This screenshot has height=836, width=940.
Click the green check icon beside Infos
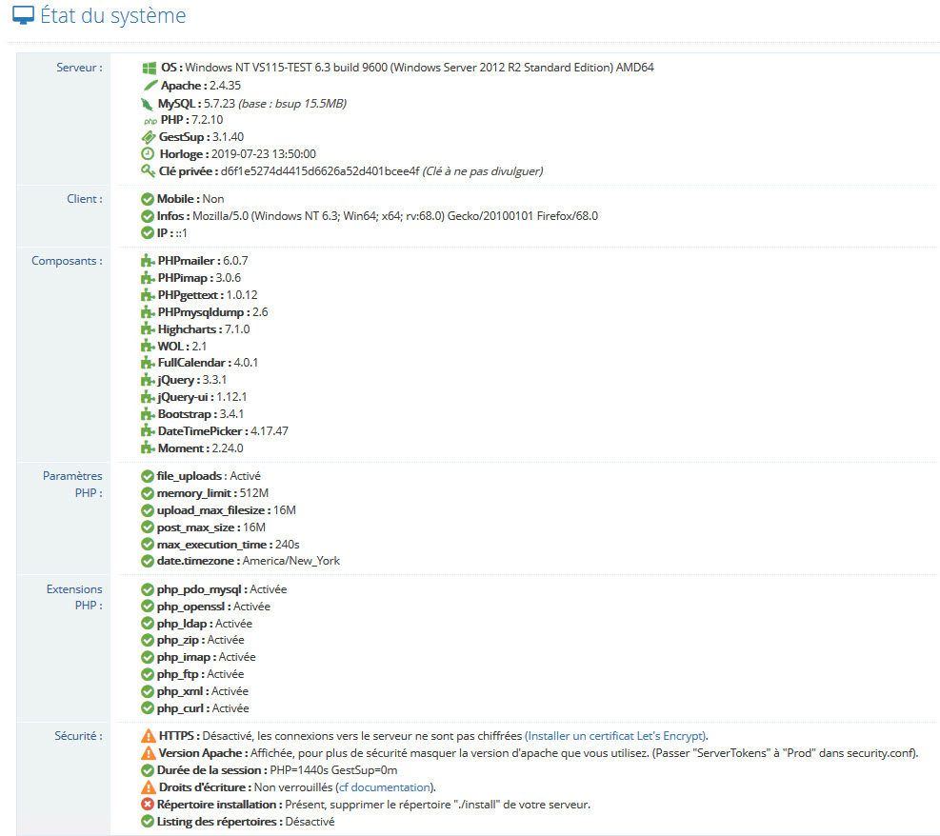(148, 216)
